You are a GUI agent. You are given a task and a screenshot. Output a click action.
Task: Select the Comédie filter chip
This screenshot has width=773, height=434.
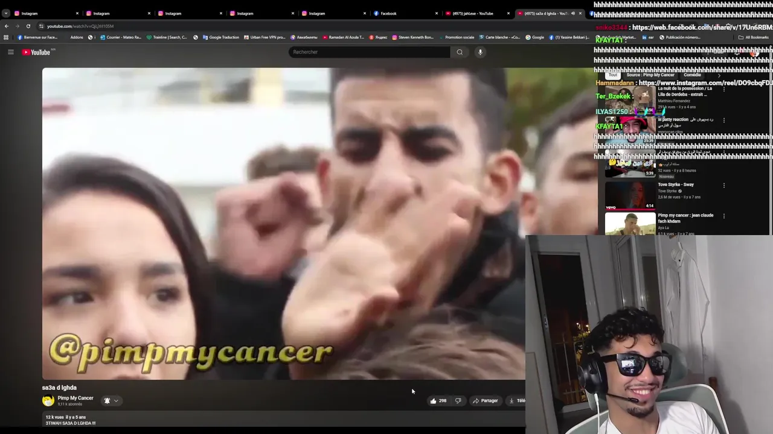(692, 75)
